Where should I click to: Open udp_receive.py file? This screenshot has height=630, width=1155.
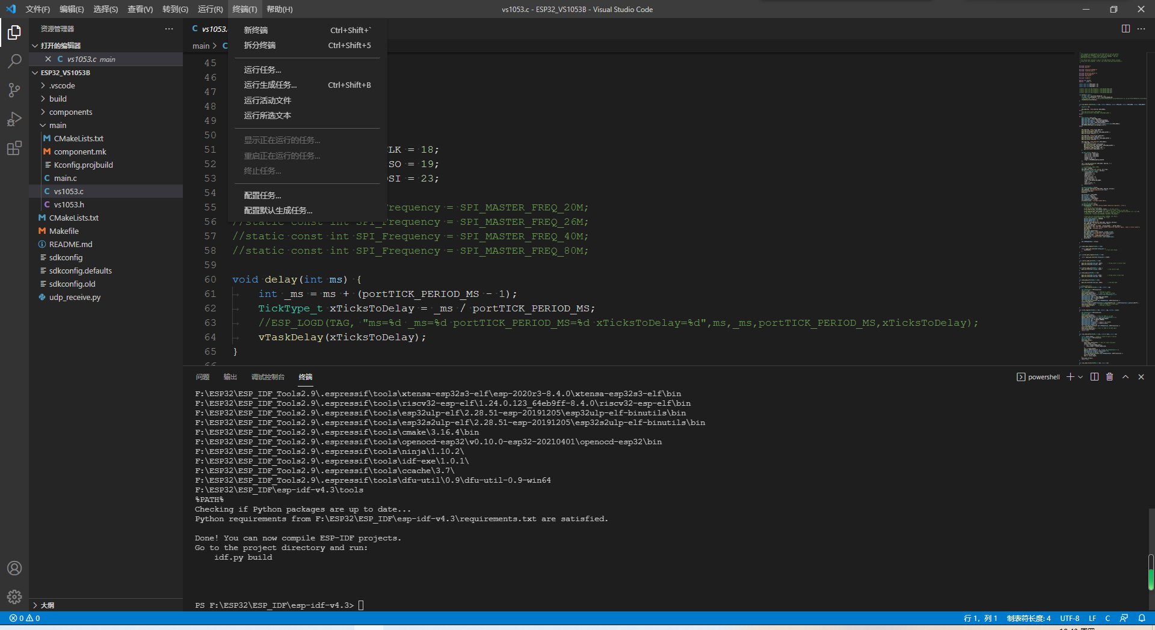tap(106, 297)
